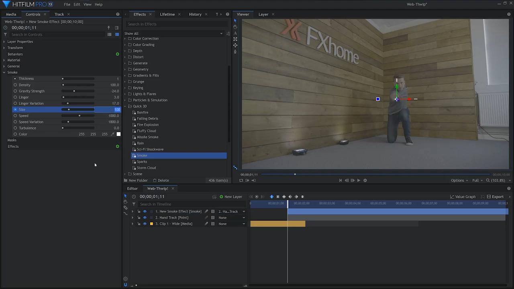This screenshot has height=289, width=514.
Task: Toggle visibility of New Smoke Effect layer
Action: pos(145,212)
